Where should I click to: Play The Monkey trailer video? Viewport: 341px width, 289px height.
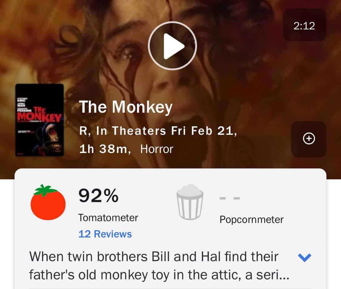(x=172, y=46)
